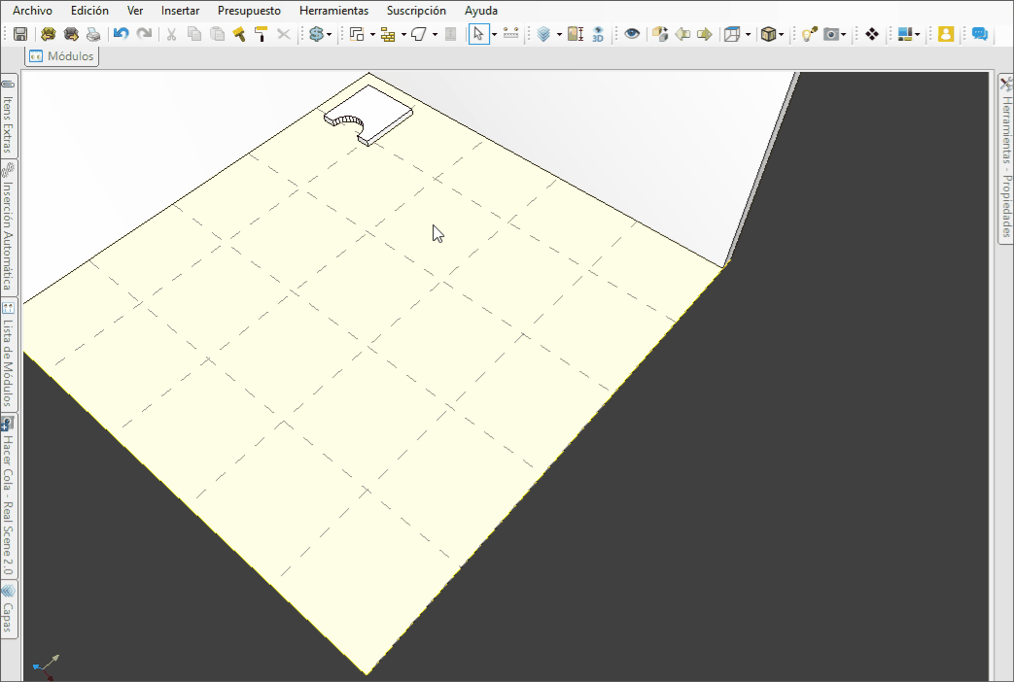Expand the layers stack dropdown arrow
Screen dimensions: 1014x682
pos(559,34)
